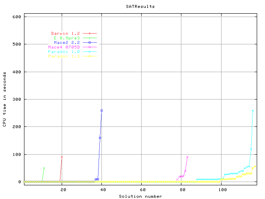The width and height of the screenshot is (265, 199).
Task: Click the 200 y-axis tick label
Action: pos(17,127)
